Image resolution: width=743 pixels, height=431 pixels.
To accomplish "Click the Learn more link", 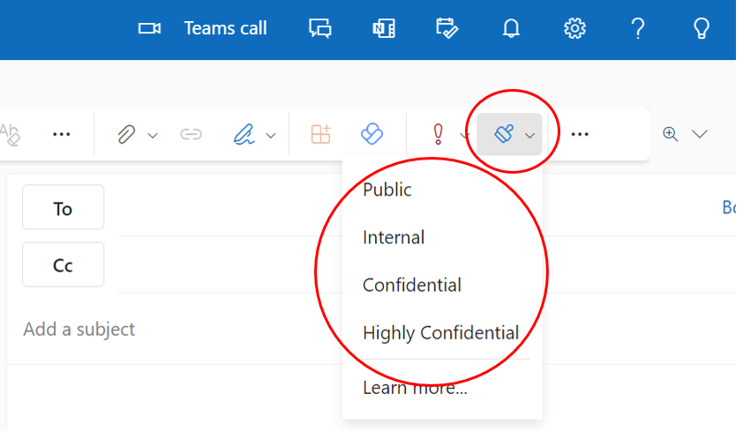I will pos(415,387).
